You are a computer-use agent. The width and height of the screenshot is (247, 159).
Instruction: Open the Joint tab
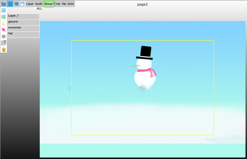click(70, 4)
